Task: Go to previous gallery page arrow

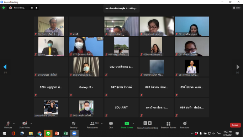Action: (x=5, y=67)
